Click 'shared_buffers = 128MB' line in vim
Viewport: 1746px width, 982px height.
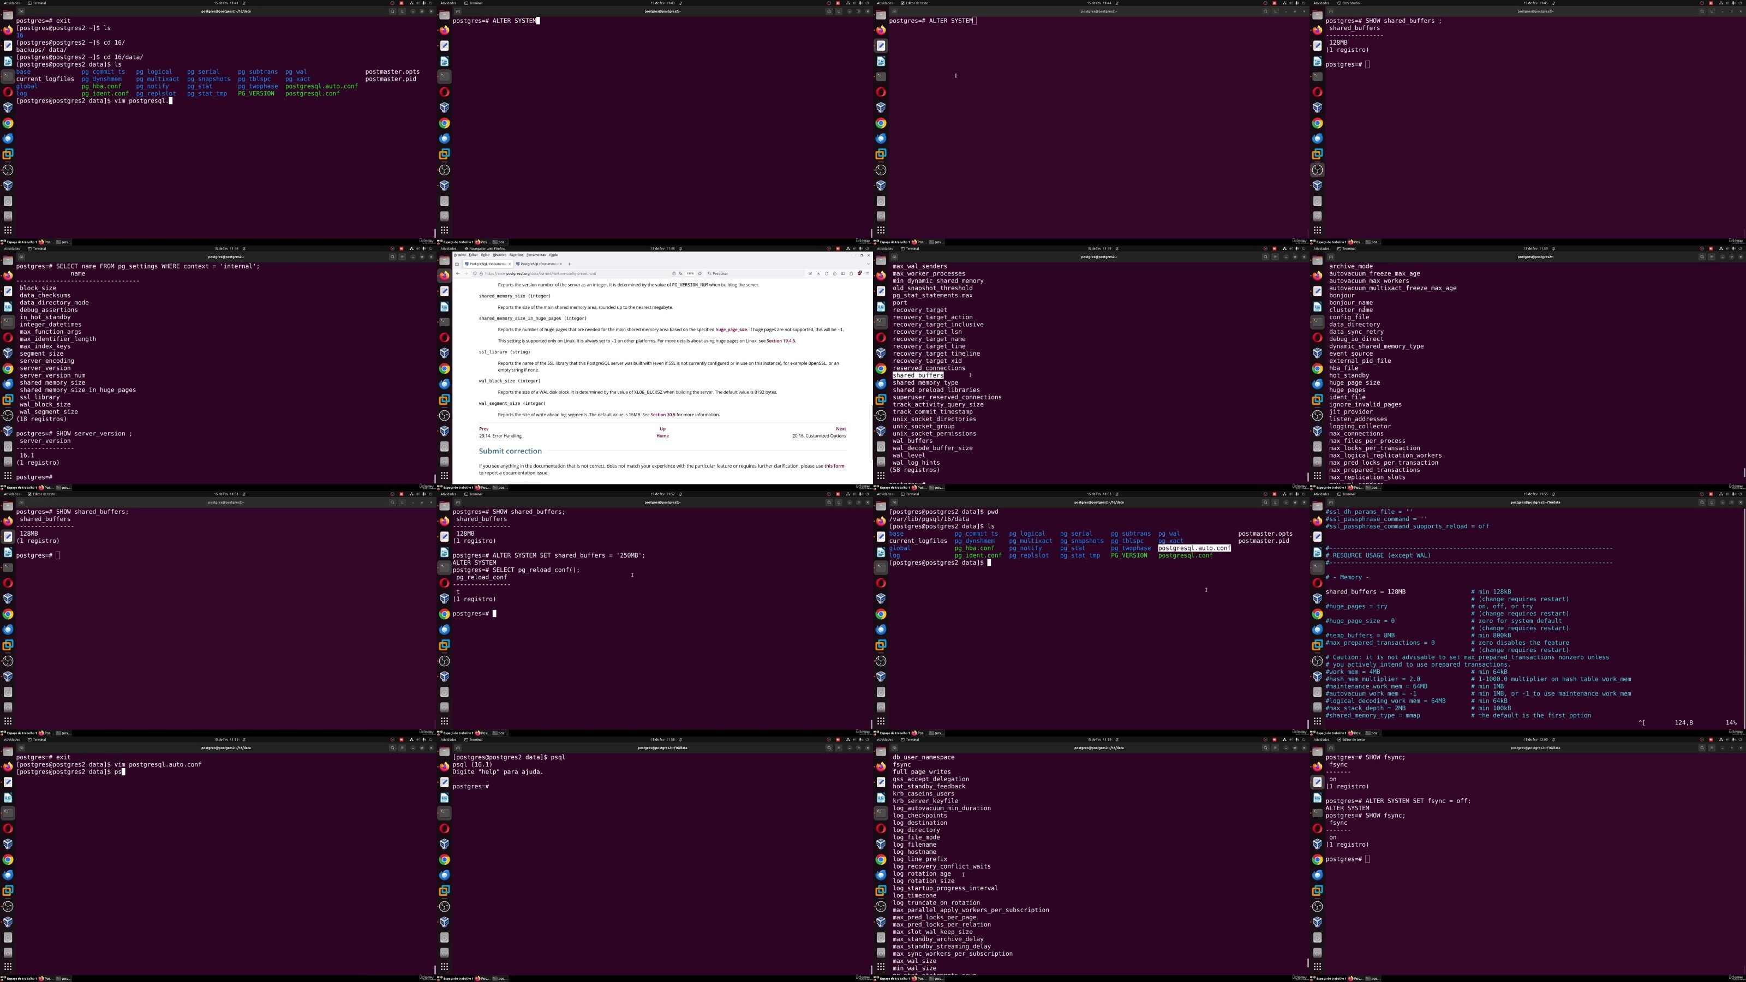click(1366, 591)
